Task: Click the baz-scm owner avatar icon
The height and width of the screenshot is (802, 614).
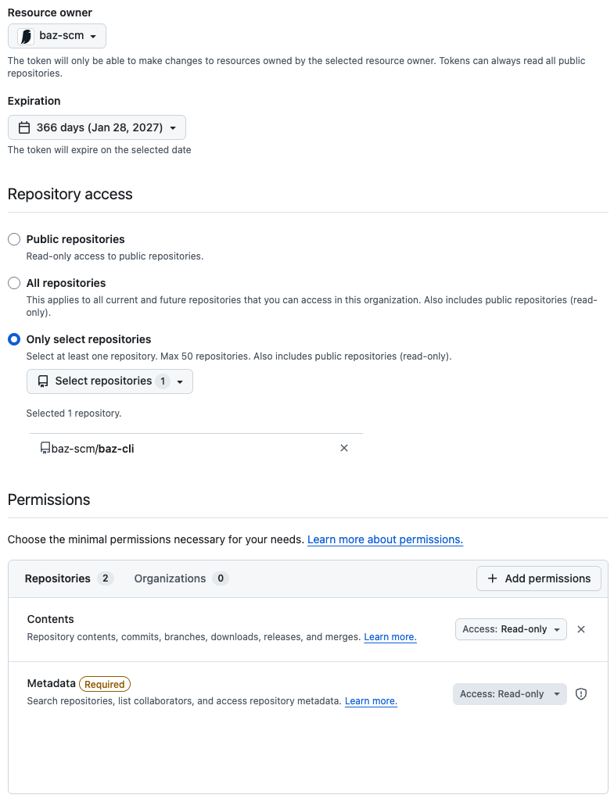Action: [x=26, y=36]
